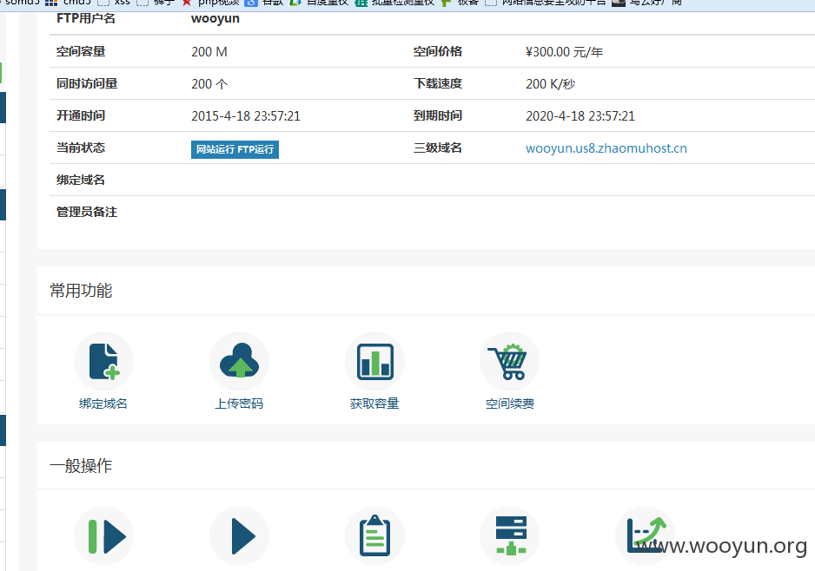This screenshot has height=571, width=815.
Task: Open the wooyun.us8.zhaomuhost.cn domain link
Action: pos(606,148)
